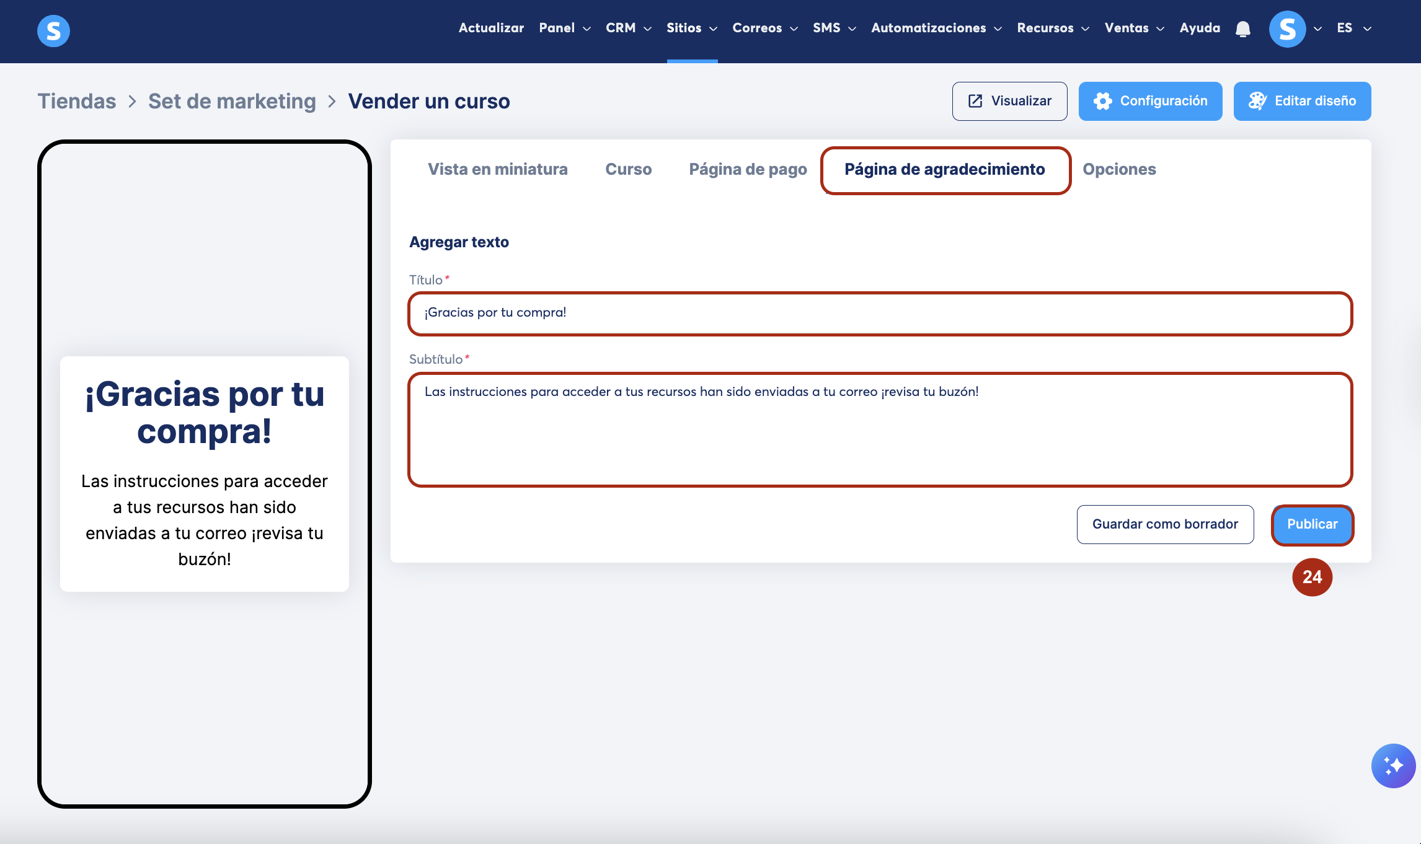Click into the Título input field
The image size is (1421, 844).
tap(880, 313)
